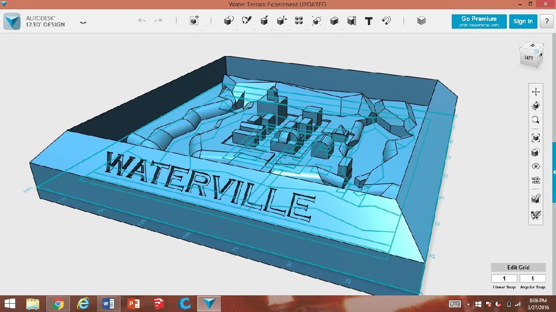
Task: Open the Measure tool
Action: coord(351,21)
